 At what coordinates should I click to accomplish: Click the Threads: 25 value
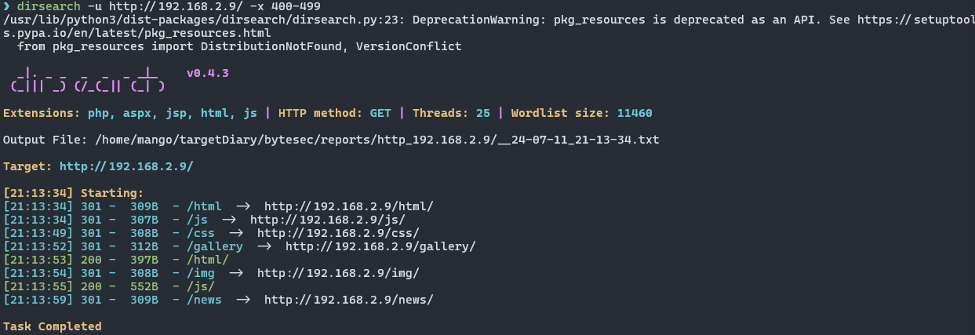point(451,113)
